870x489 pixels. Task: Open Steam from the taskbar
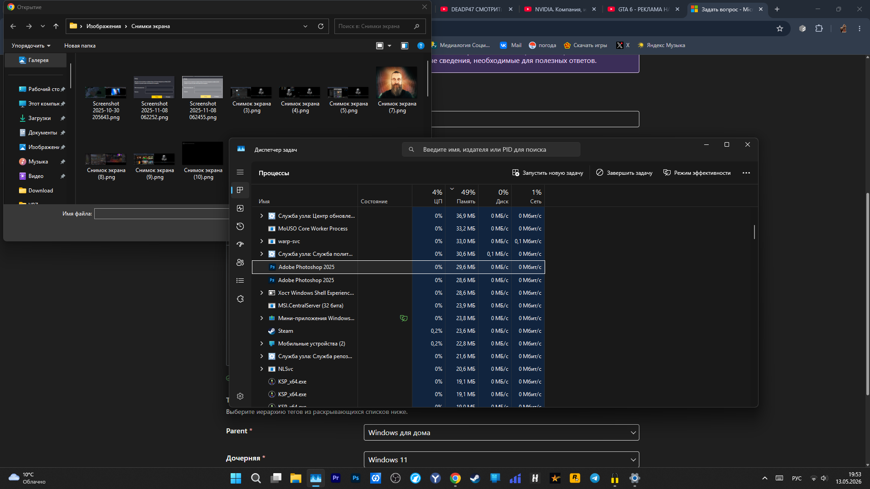[475, 478]
